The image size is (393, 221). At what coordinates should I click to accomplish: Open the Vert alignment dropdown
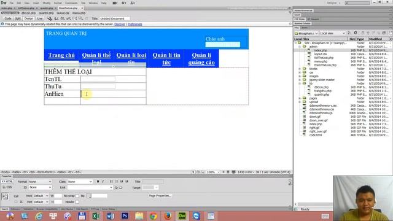coord(41,202)
